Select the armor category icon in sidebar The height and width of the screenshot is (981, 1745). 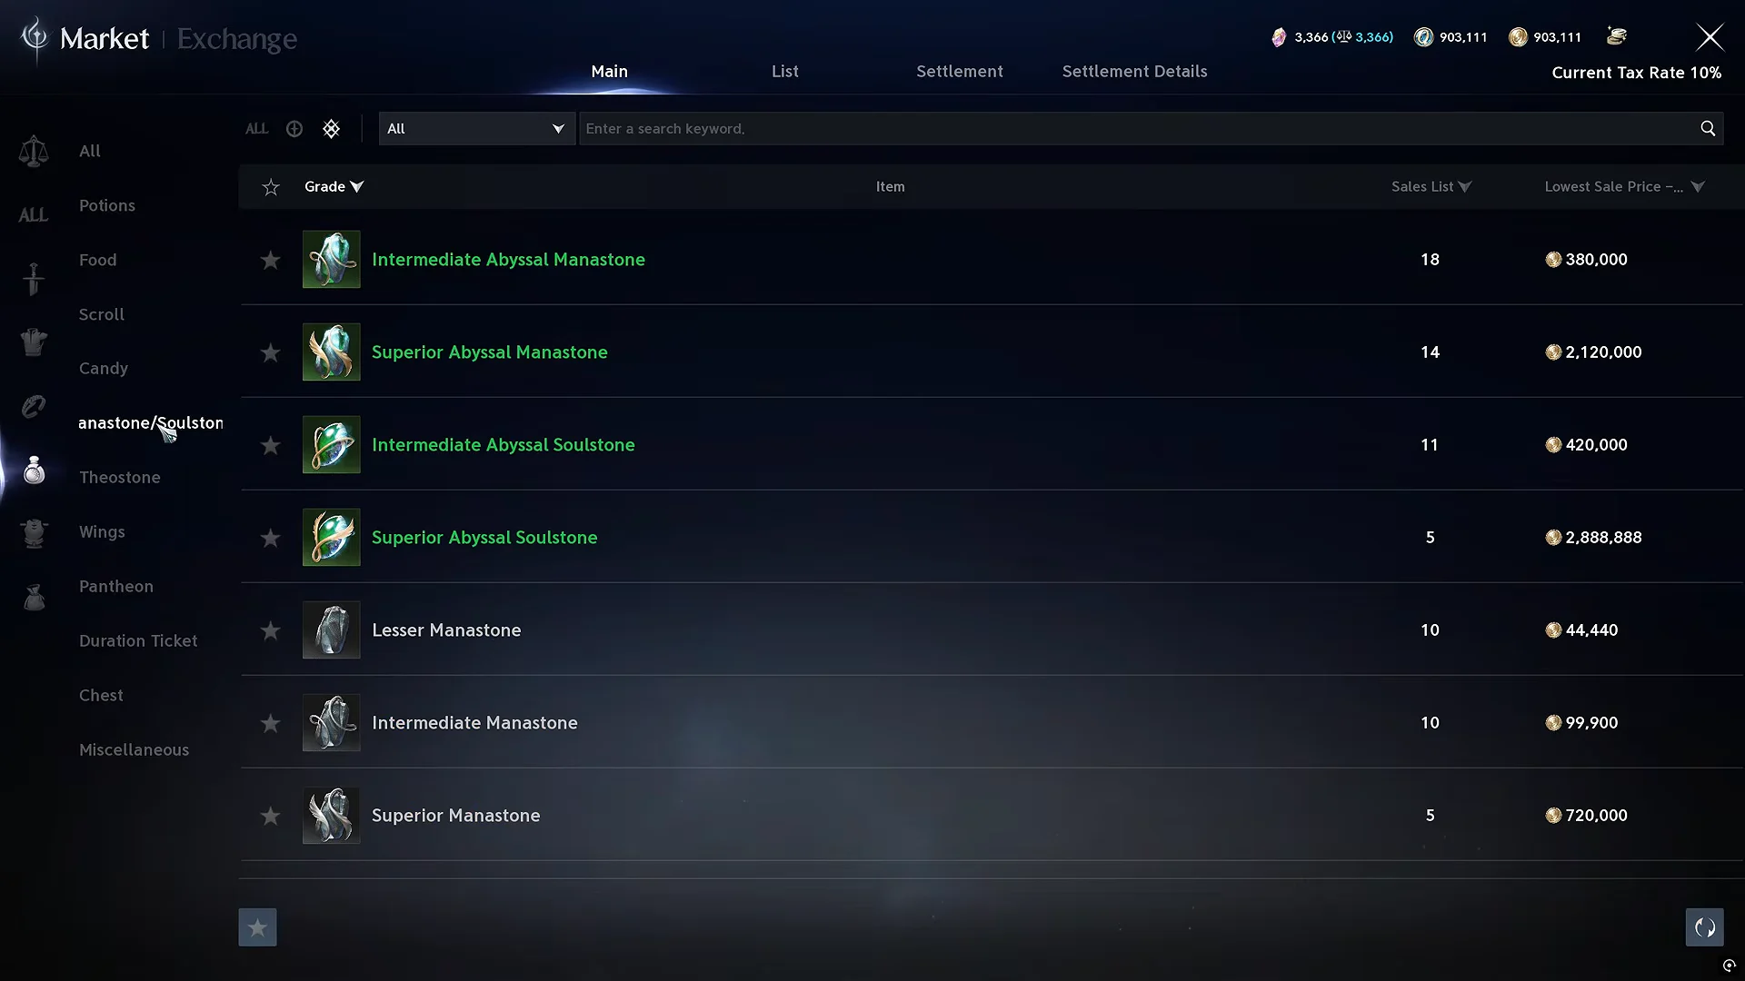point(34,342)
